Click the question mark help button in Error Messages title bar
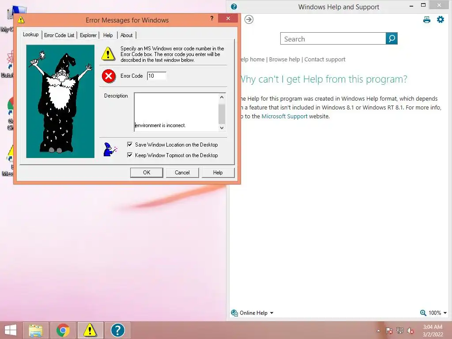Viewport: 452px width, 339px height. (212, 19)
